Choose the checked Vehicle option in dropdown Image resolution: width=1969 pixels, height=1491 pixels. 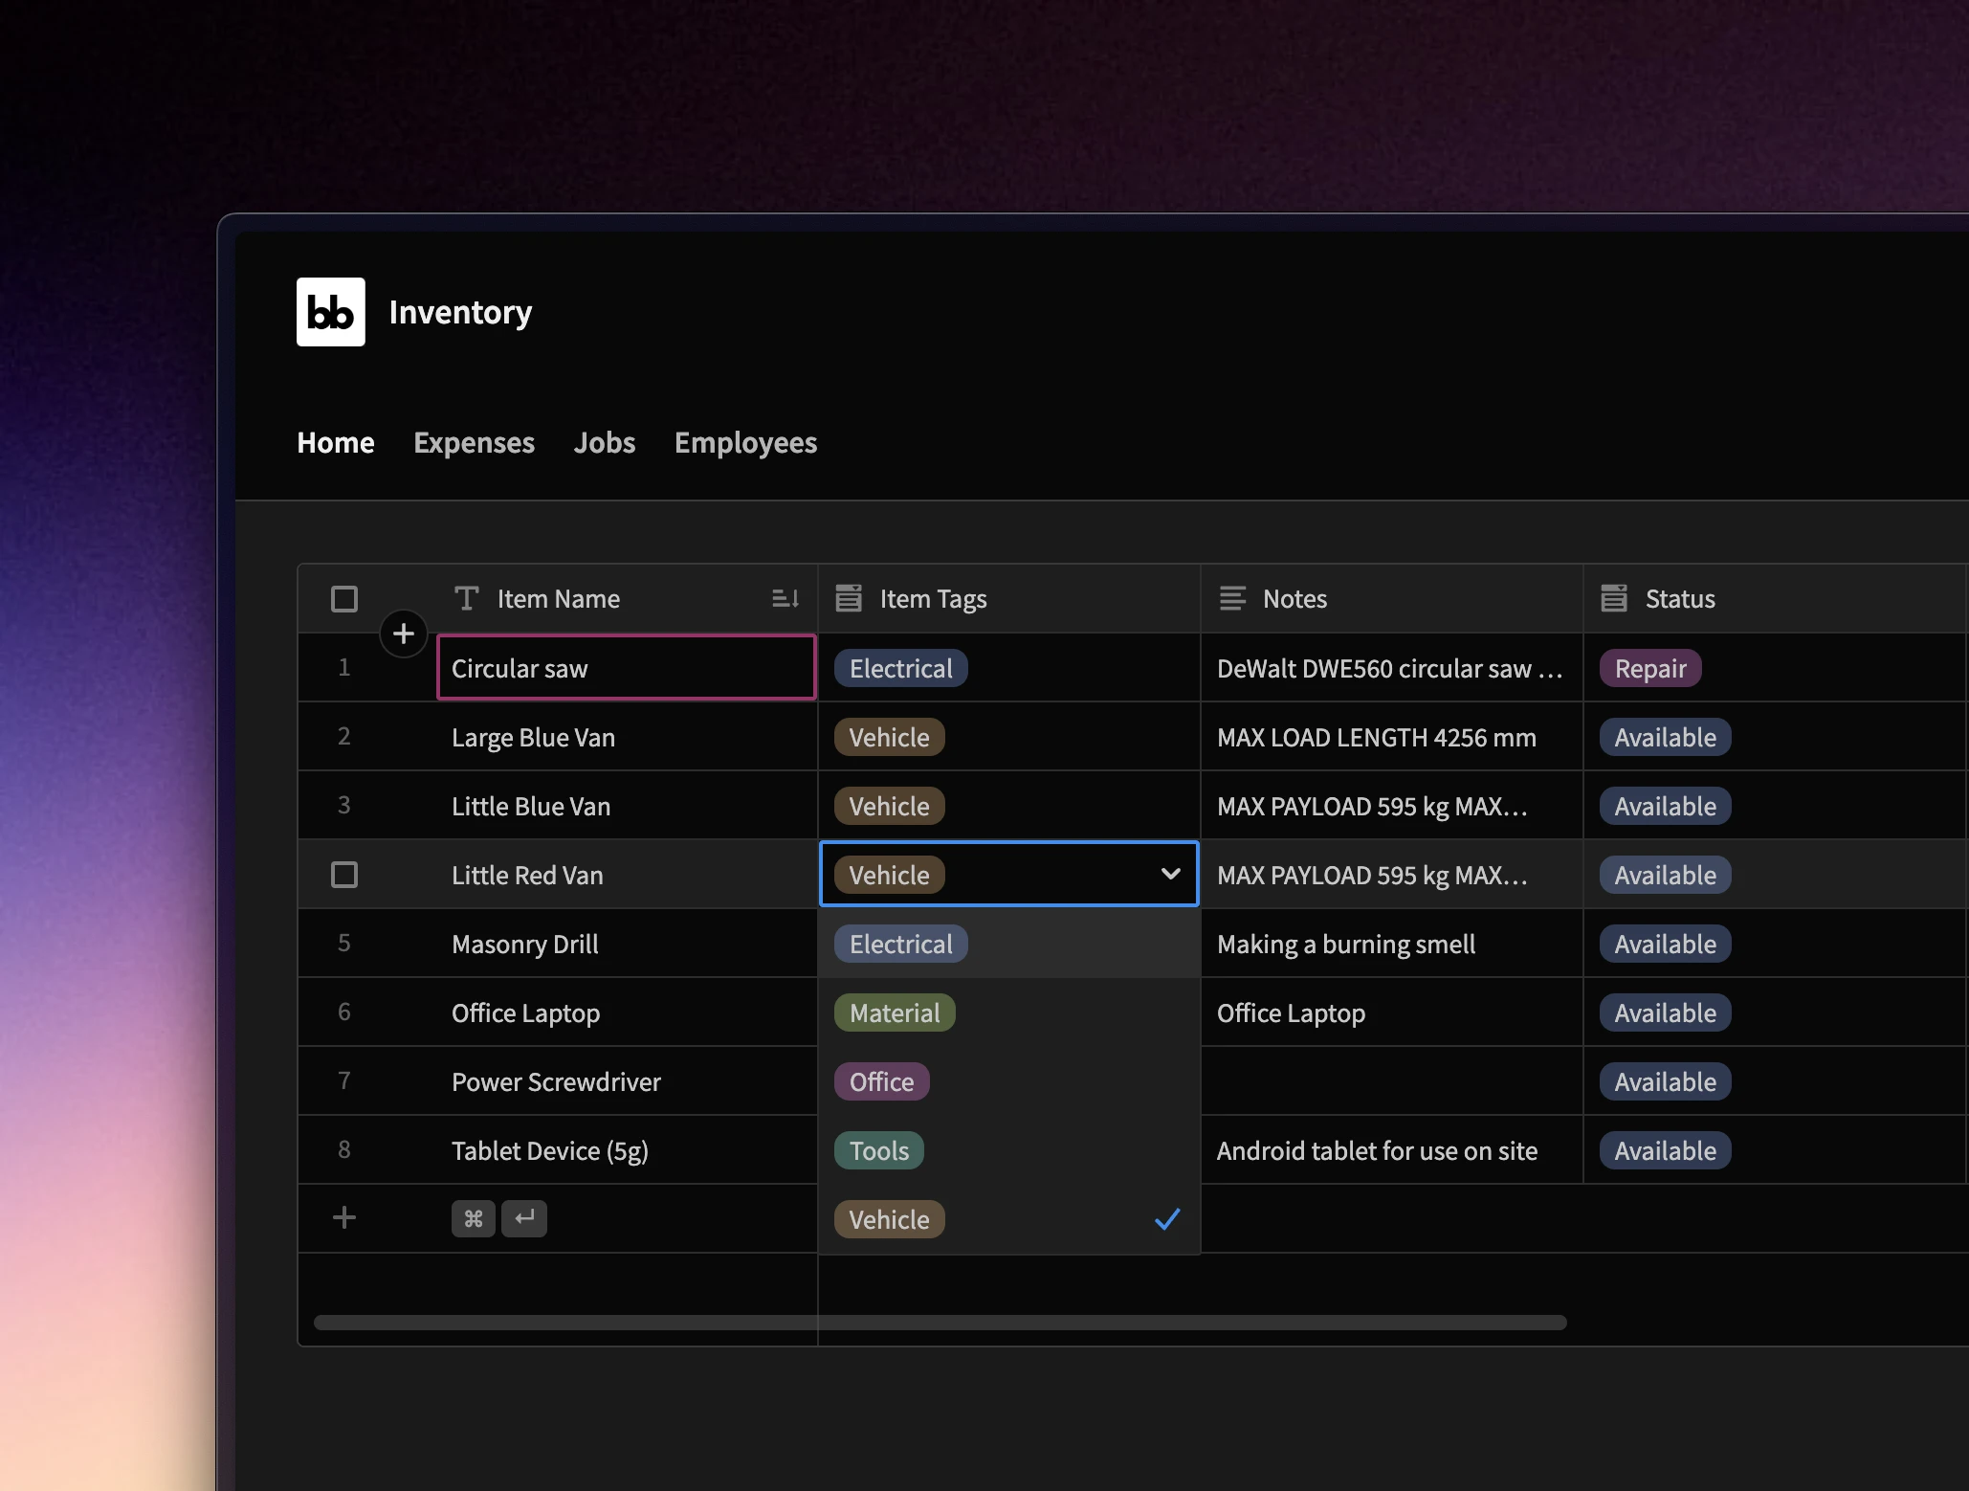(1009, 1219)
